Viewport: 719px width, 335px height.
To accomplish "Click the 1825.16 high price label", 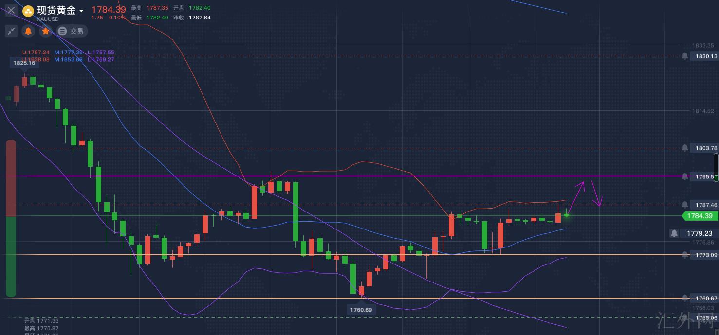I will [24, 63].
